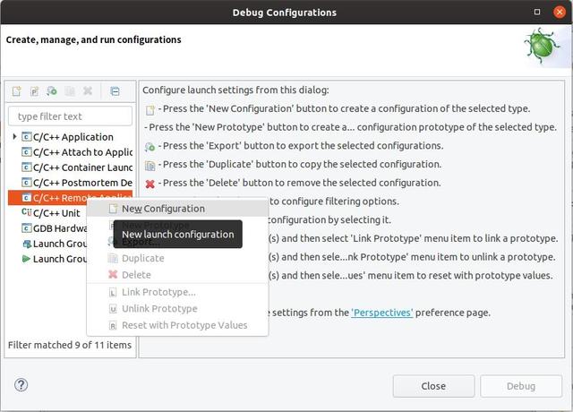Click the C/C++ Application item icon
The height and width of the screenshot is (412, 573).
[x=26, y=137]
